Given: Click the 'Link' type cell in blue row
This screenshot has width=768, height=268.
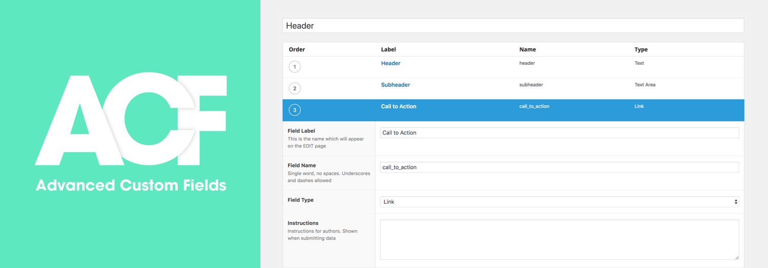Looking at the screenshot, I should coord(639,106).
